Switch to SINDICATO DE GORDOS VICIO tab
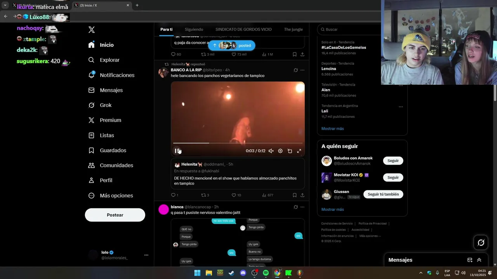The width and height of the screenshot is (497, 279). click(x=243, y=29)
